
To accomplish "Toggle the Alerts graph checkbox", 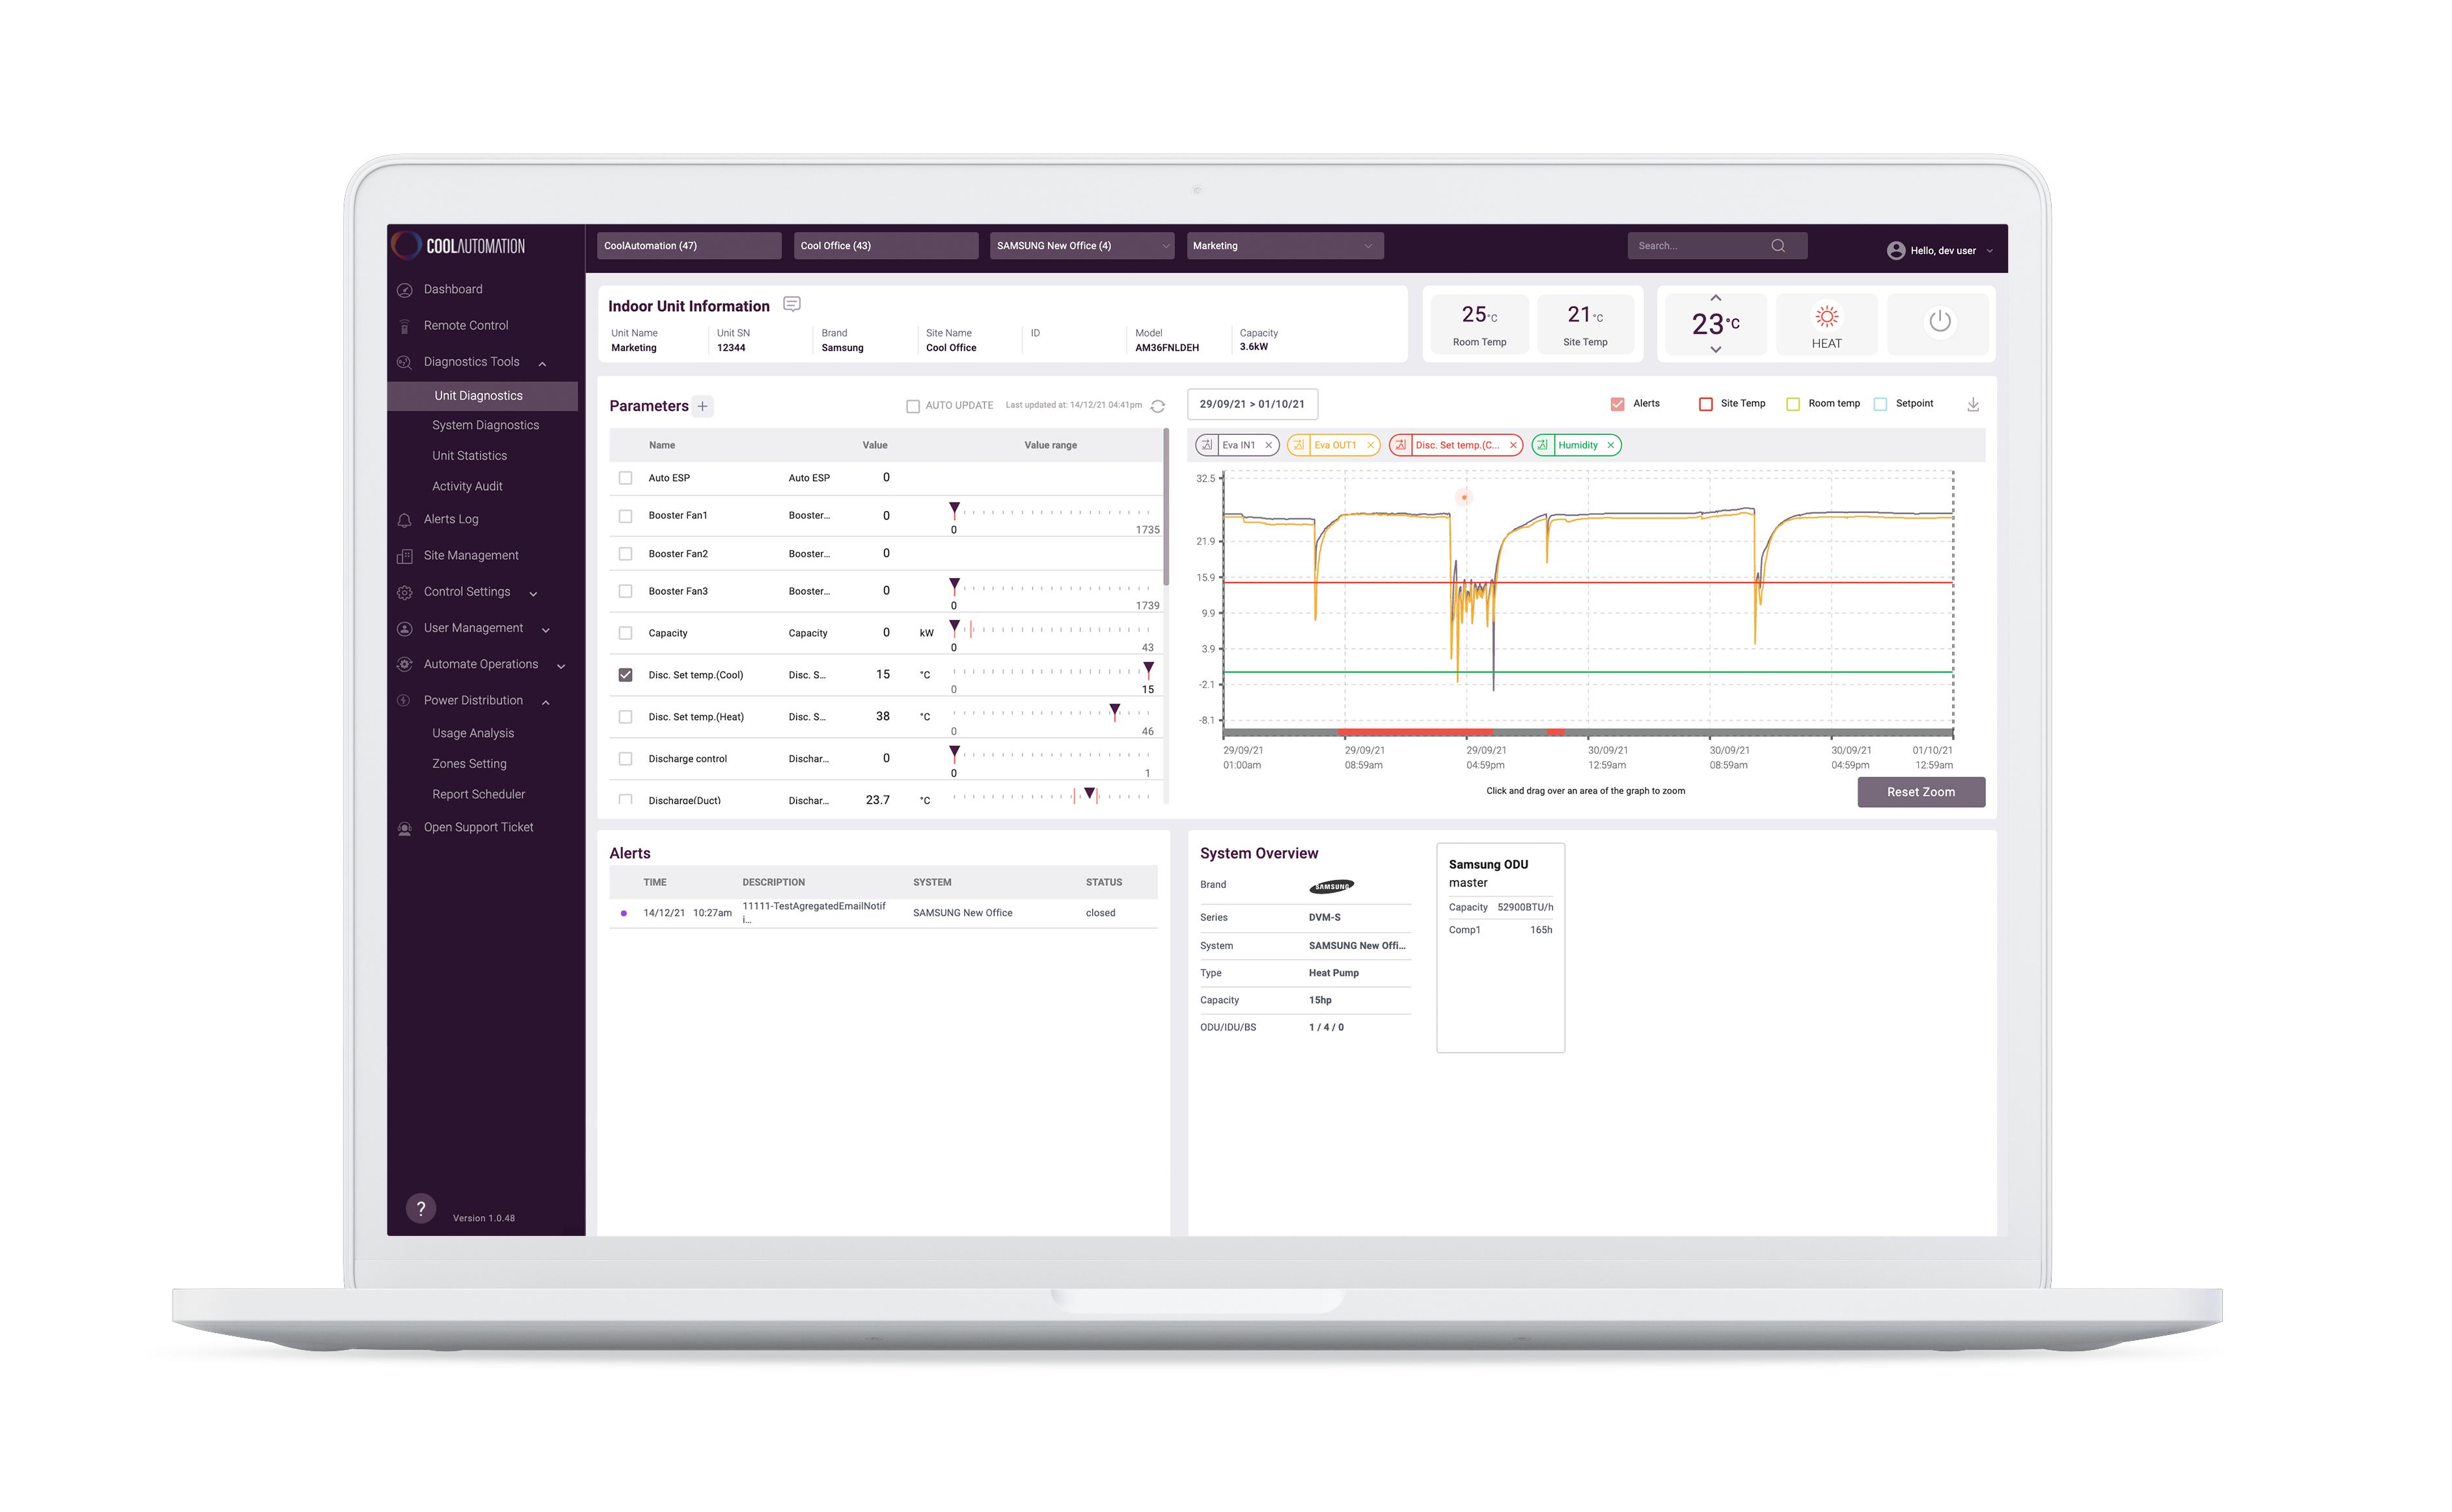I will click(1617, 404).
